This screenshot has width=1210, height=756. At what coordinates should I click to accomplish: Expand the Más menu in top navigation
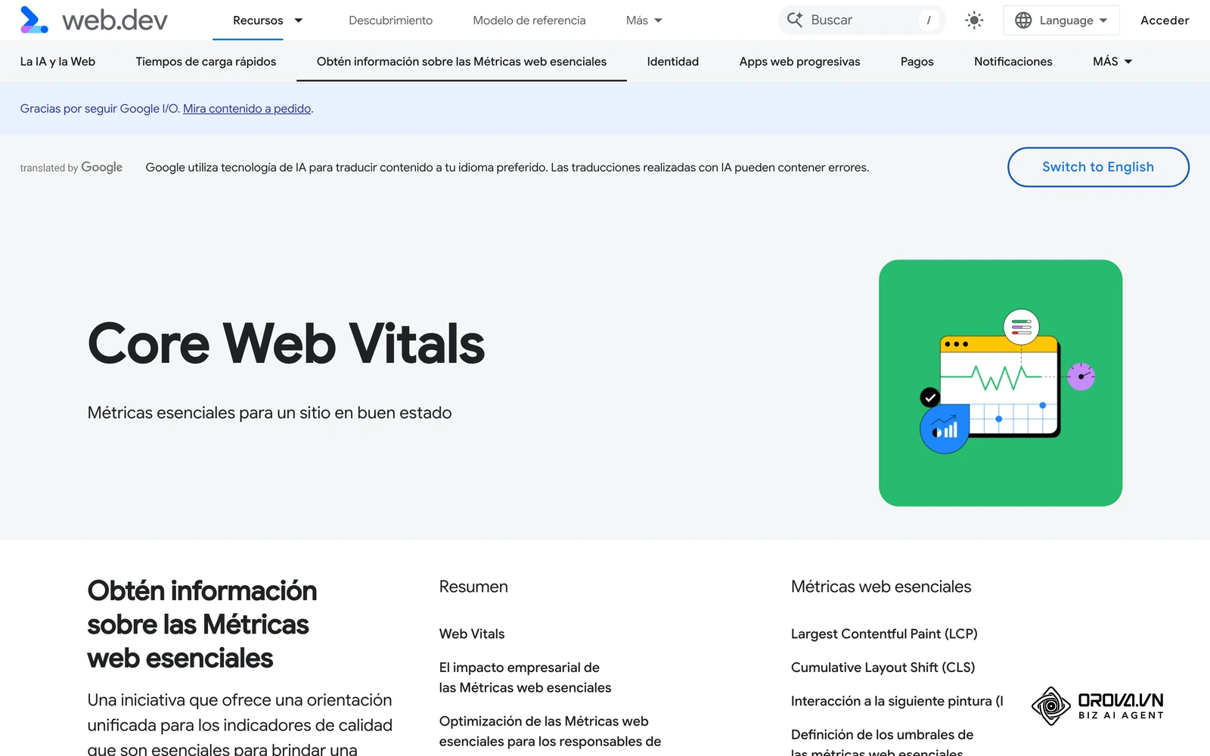[644, 20]
